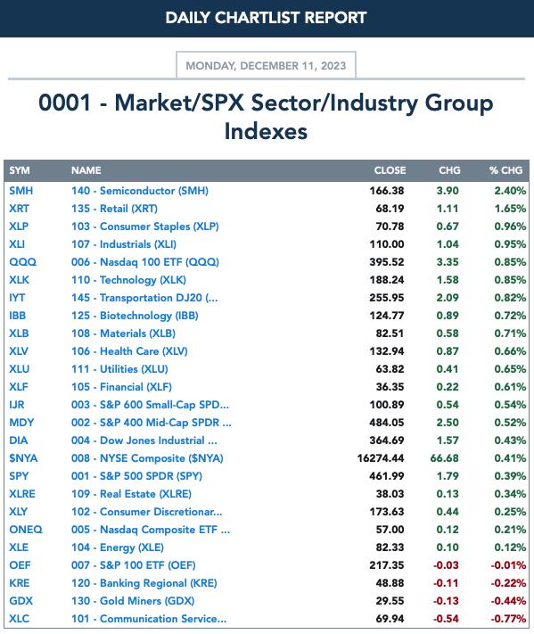
Task: Click the XLU symbol link
Action: [x=19, y=369]
